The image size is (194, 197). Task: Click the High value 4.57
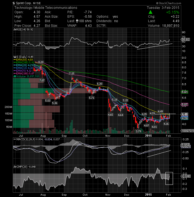click(x=37, y=17)
